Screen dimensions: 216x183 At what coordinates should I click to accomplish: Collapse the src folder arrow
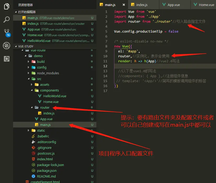tap(29, 79)
